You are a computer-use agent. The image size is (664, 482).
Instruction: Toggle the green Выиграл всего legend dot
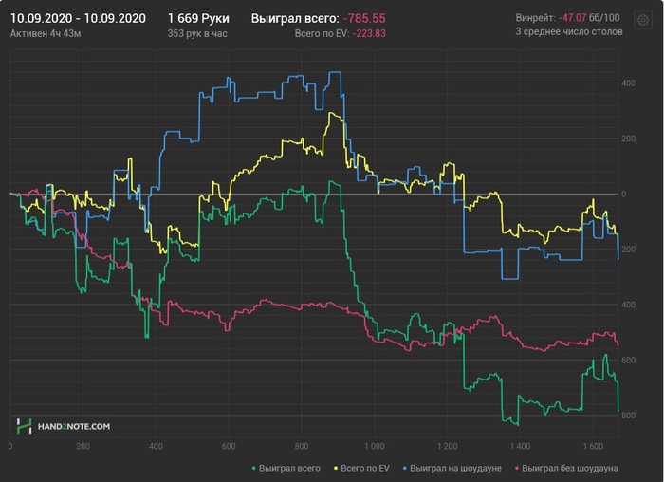(x=253, y=469)
